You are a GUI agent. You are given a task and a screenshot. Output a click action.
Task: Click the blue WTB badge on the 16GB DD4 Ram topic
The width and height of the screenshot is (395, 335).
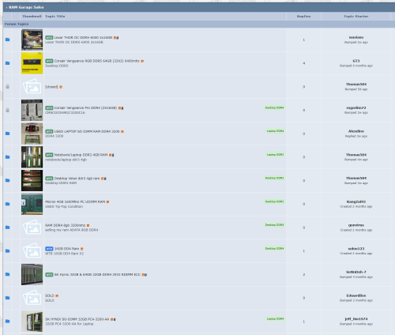point(49,249)
